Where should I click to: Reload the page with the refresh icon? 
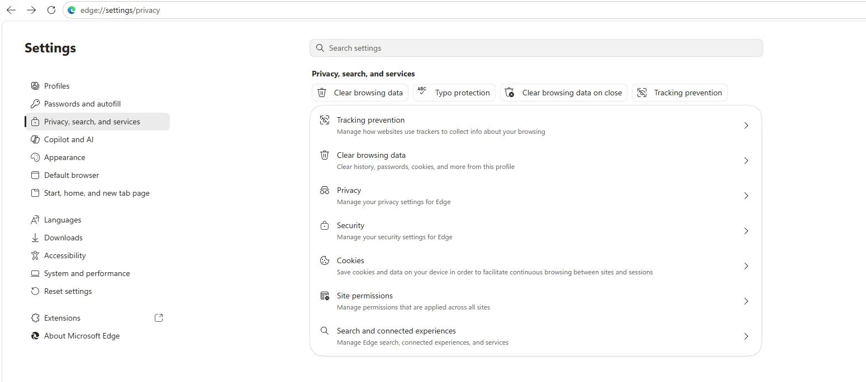[51, 10]
